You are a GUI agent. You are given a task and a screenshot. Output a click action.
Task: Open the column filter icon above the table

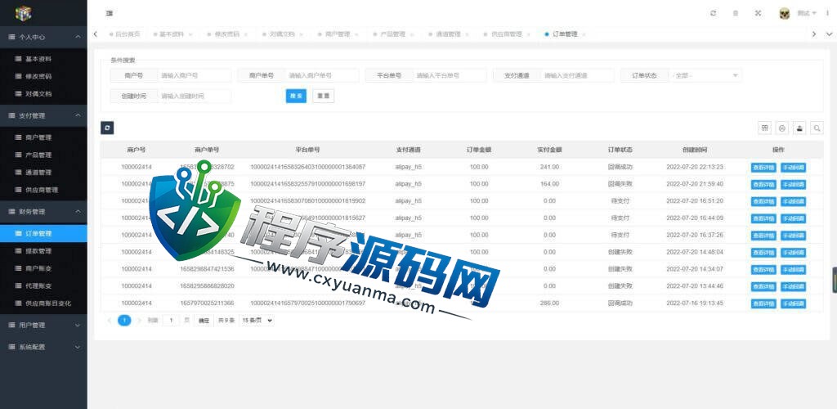(765, 128)
